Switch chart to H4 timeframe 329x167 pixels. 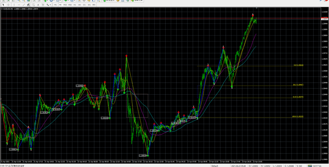79,5
